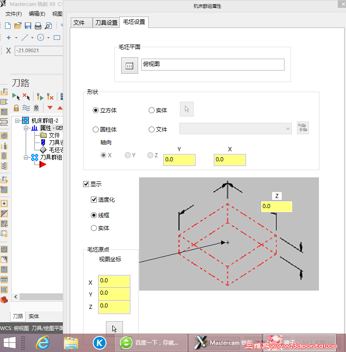Click Mastercam taskbar button
The image size is (346, 352).
click(x=225, y=343)
